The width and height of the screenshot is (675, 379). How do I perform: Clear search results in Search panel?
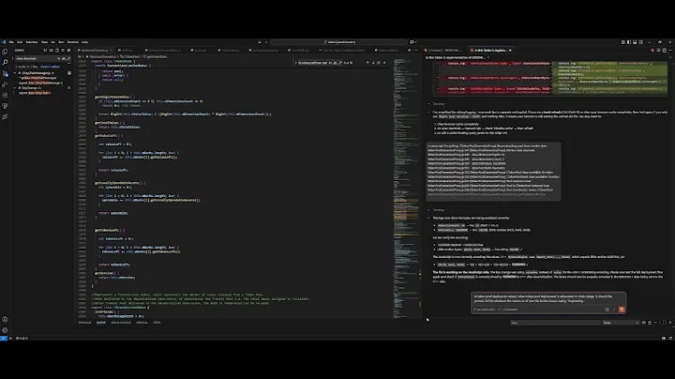pos(52,51)
